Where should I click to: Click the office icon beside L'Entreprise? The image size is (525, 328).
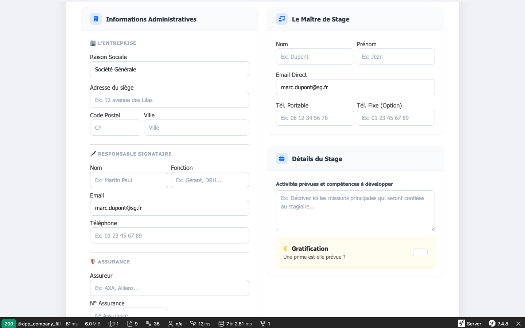(x=93, y=43)
